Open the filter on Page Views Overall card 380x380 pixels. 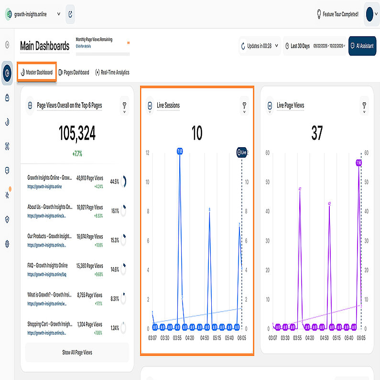[124, 106]
